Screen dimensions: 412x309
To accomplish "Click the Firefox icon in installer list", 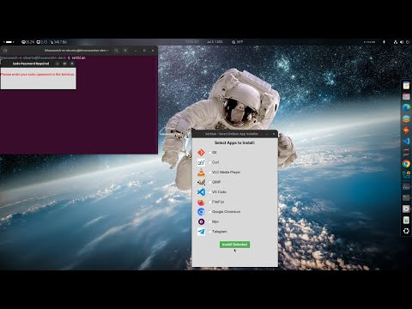I will [x=201, y=202].
